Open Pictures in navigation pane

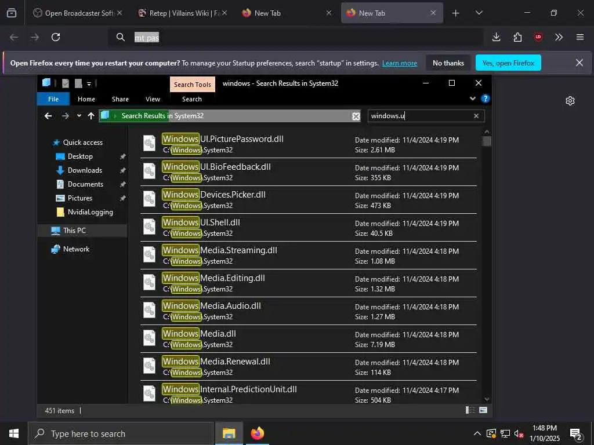80,198
